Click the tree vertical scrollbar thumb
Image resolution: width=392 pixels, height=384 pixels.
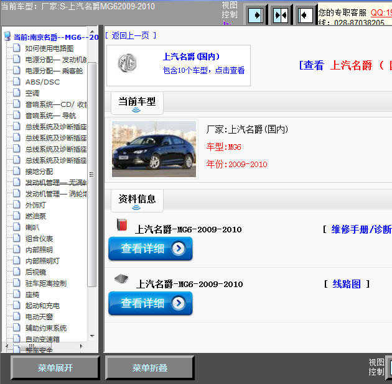[91, 175]
